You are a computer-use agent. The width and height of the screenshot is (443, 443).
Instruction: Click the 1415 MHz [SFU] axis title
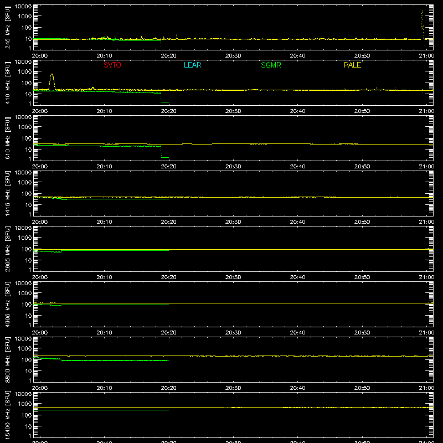[x=7, y=194]
